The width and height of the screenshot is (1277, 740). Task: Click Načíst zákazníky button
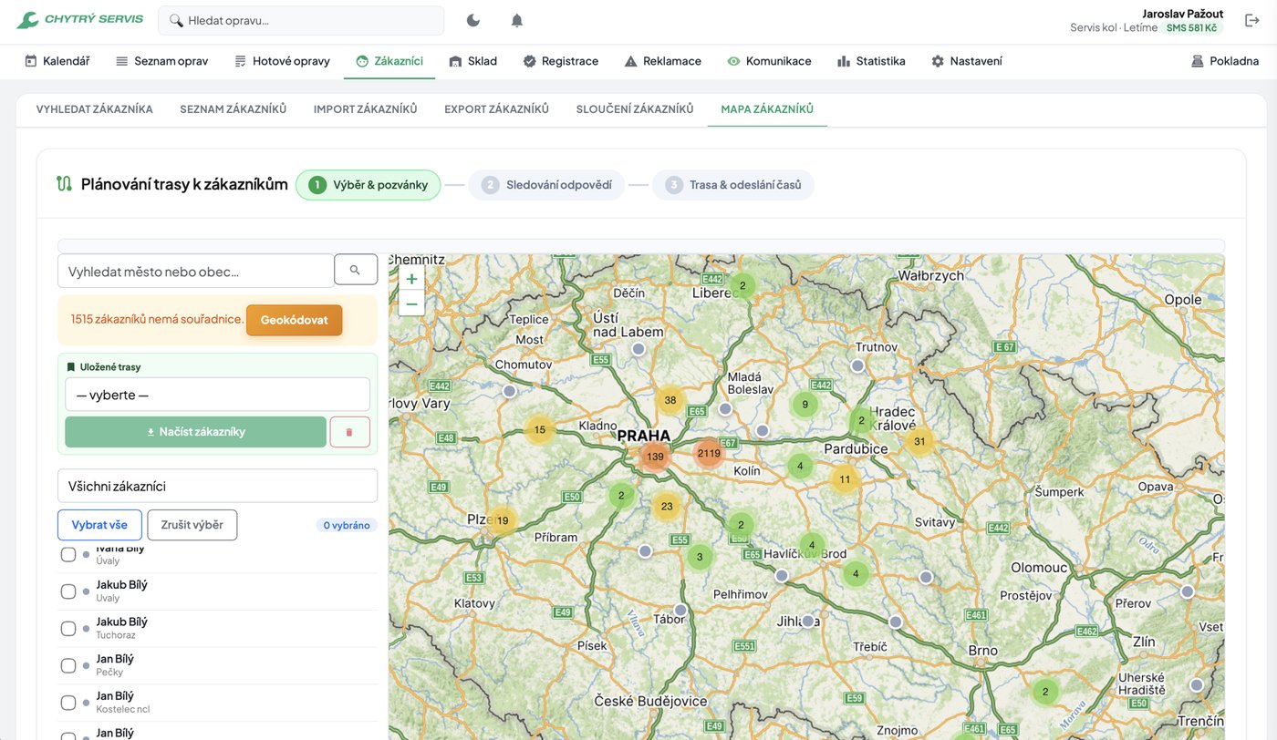pyautogui.click(x=195, y=432)
